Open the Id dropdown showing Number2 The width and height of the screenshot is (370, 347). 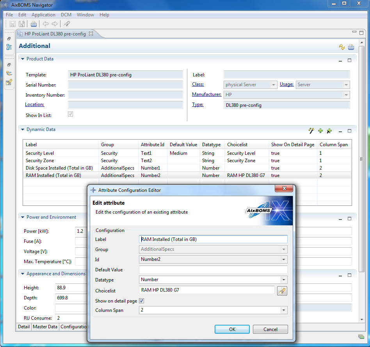(213, 259)
